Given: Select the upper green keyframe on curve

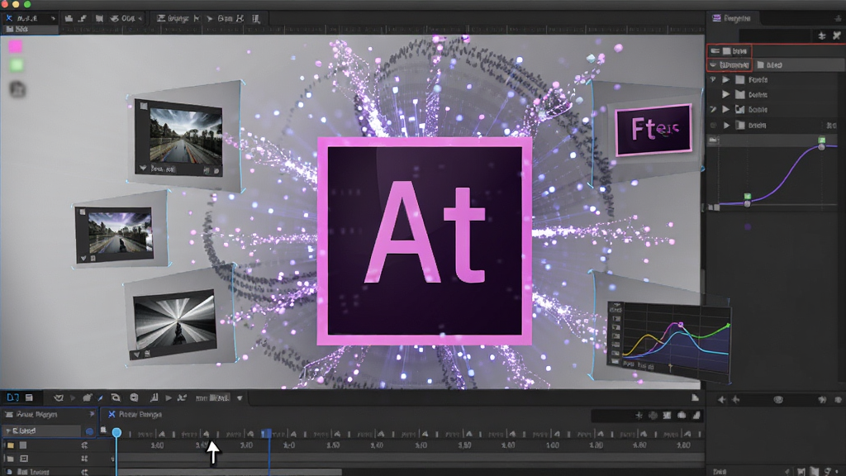Looking at the screenshot, I should pyautogui.click(x=822, y=140).
